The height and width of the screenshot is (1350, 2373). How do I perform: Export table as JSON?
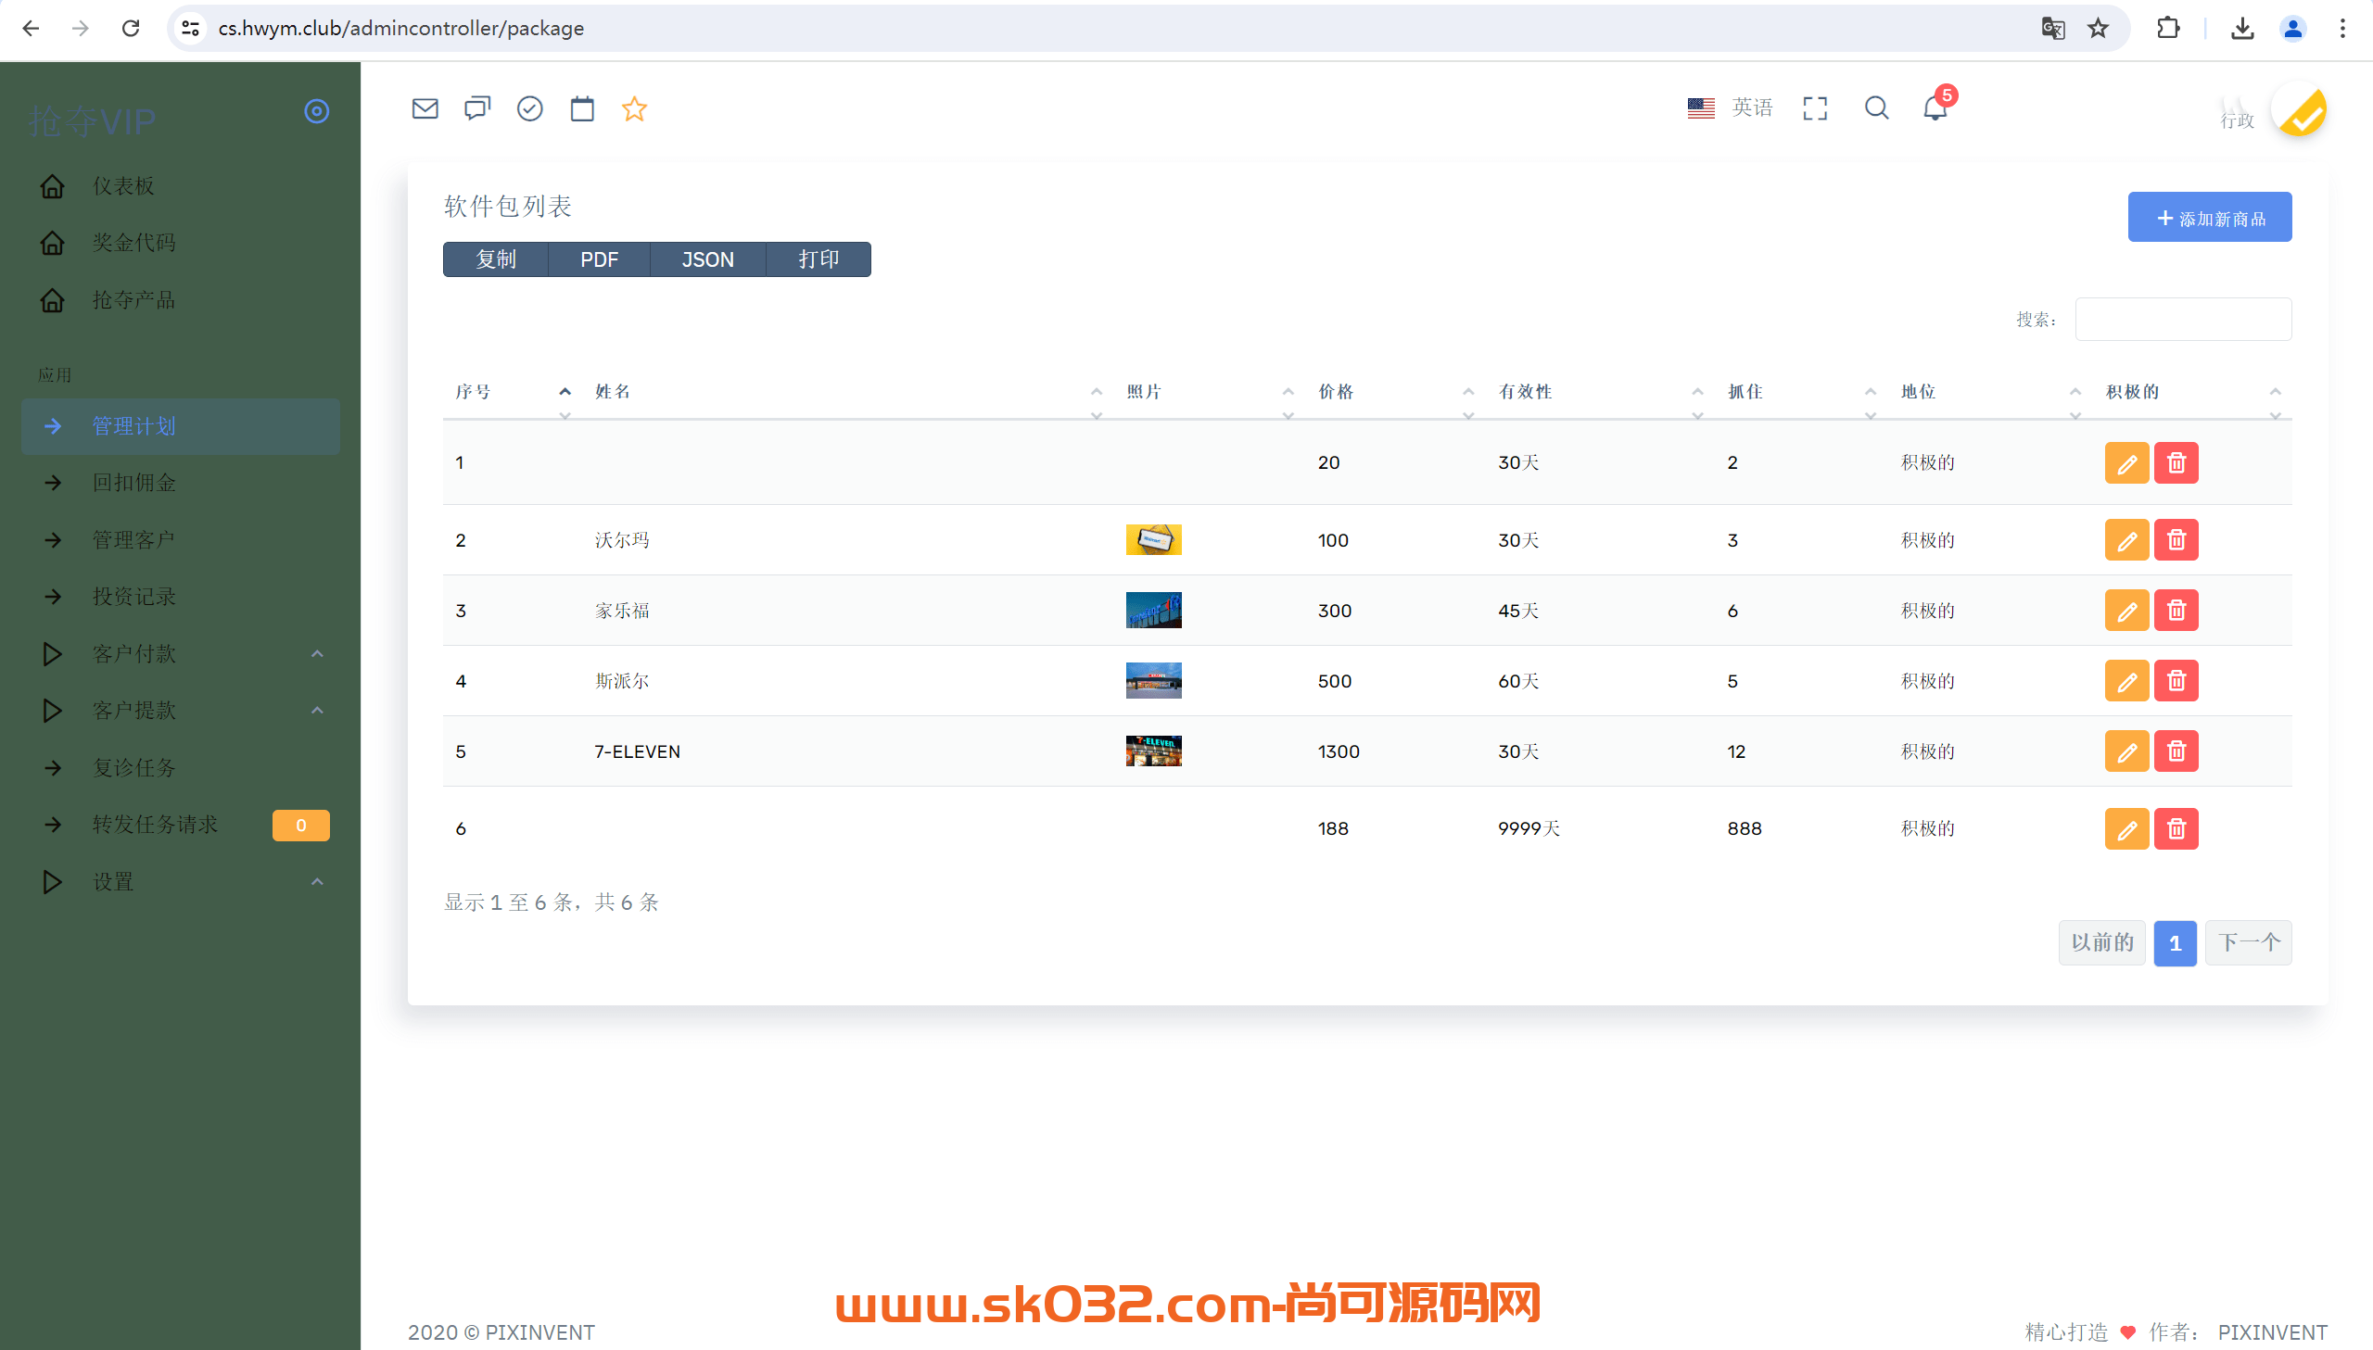tap(707, 259)
